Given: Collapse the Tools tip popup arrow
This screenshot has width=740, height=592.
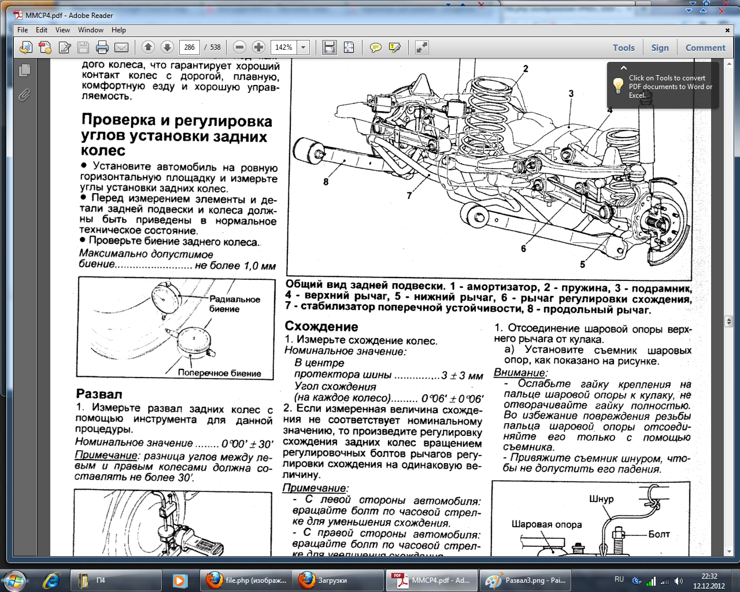Looking at the screenshot, I should point(623,68).
